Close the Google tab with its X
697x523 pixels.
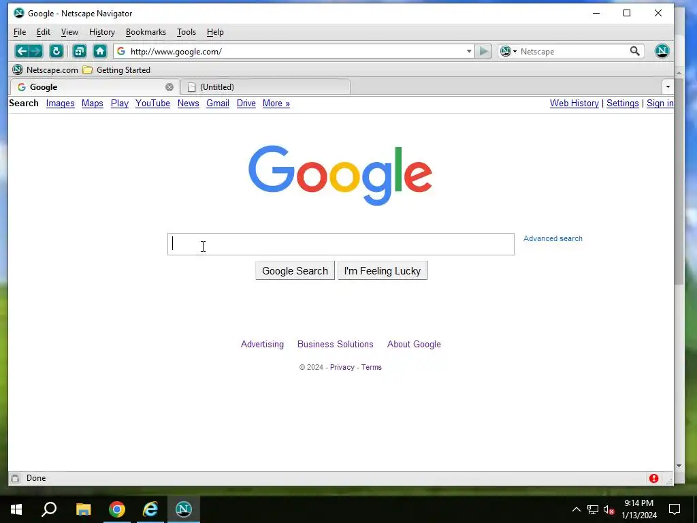[x=169, y=87]
